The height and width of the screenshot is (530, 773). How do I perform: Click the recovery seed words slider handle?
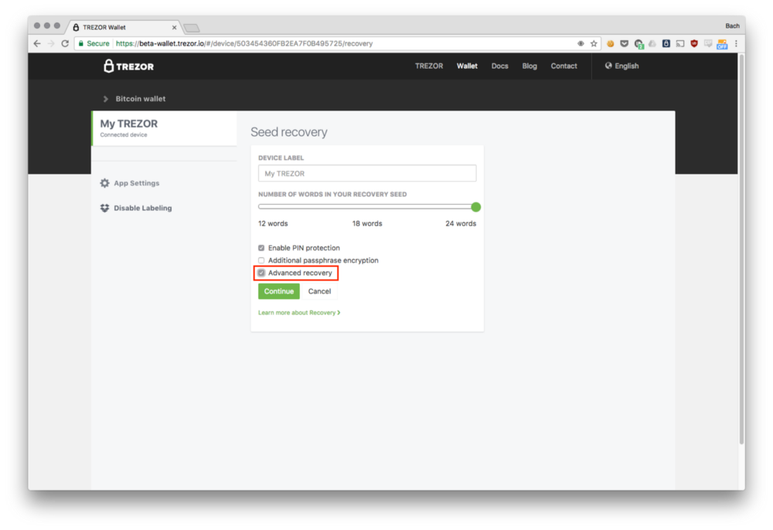point(476,207)
